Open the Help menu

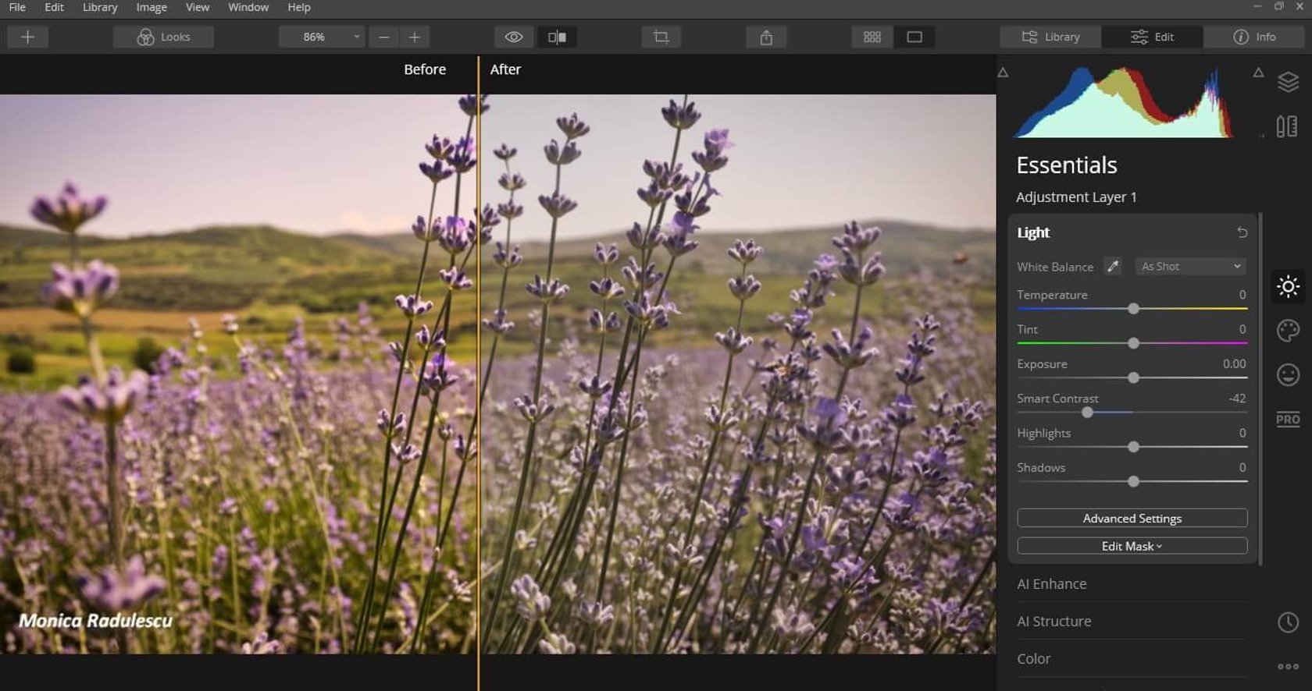299,7
